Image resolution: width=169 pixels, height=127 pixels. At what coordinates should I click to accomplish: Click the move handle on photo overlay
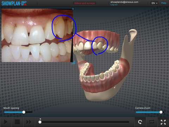[x=73, y=9]
